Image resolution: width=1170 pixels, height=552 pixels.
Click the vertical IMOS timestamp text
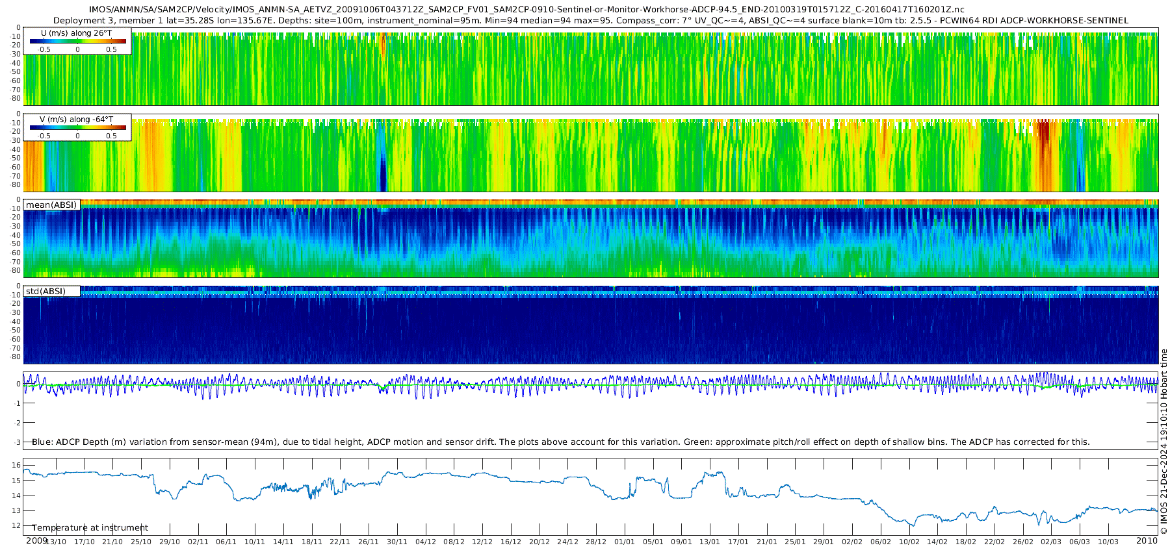tap(1163, 442)
